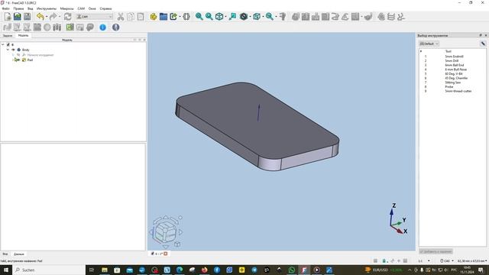Click the measure tool icon
The width and height of the screenshot is (489, 275).
pyautogui.click(x=283, y=17)
